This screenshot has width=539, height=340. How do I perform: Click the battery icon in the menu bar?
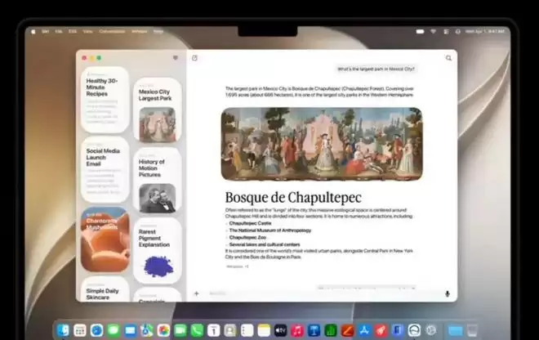pyautogui.click(x=420, y=31)
